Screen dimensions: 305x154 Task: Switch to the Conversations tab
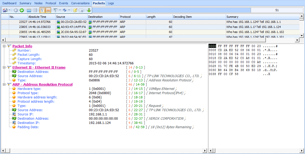(x=80, y=3)
